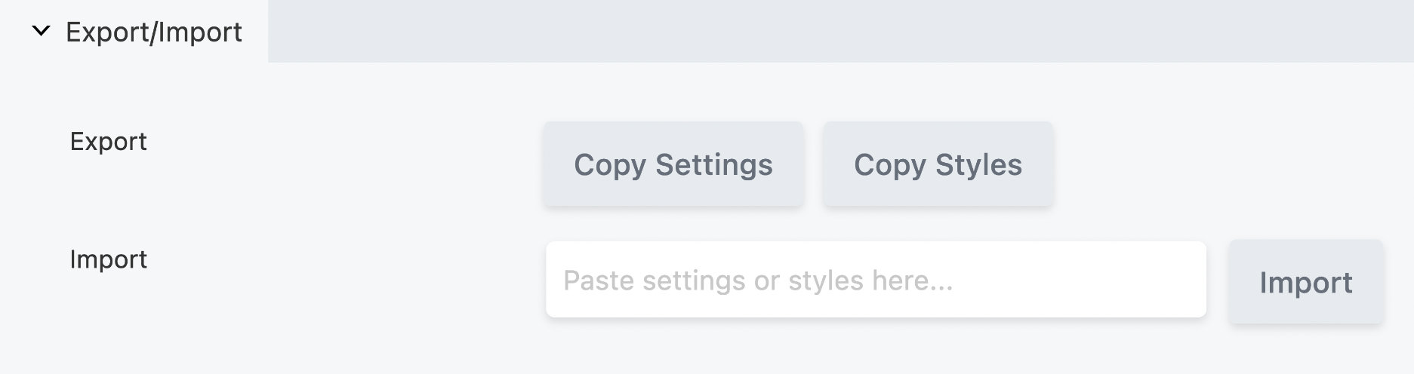The width and height of the screenshot is (1414, 374).
Task: Select the Export/Import title text
Action: click(x=153, y=32)
